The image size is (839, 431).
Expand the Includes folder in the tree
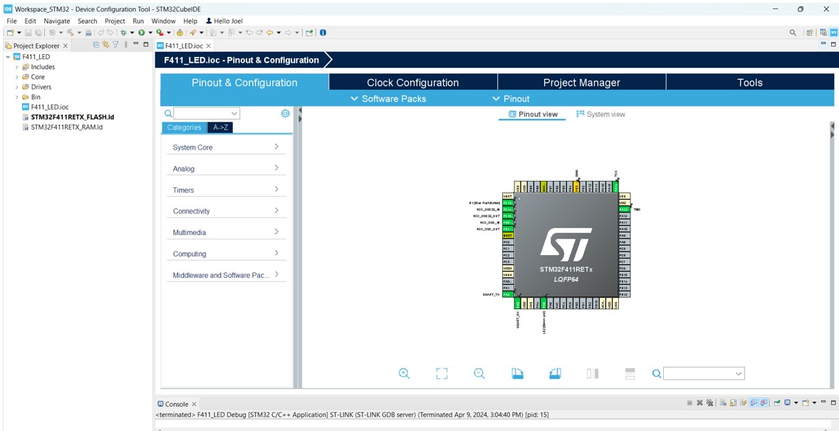pos(16,67)
